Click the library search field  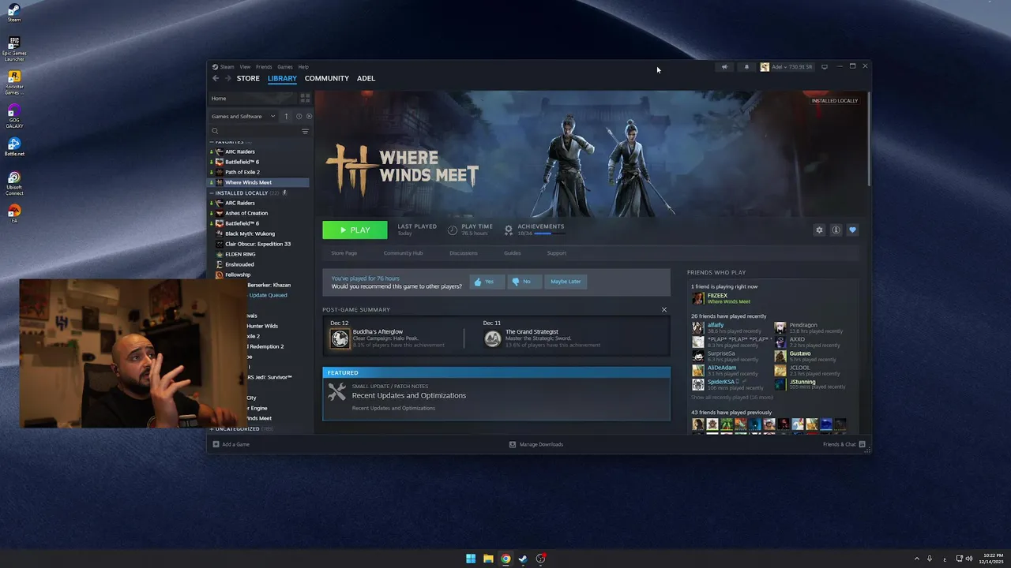254,131
